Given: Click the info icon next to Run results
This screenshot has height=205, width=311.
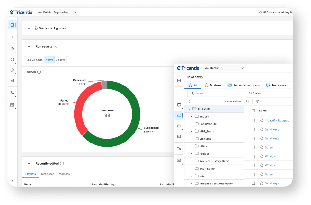Looking at the screenshot, I should (x=55, y=46).
